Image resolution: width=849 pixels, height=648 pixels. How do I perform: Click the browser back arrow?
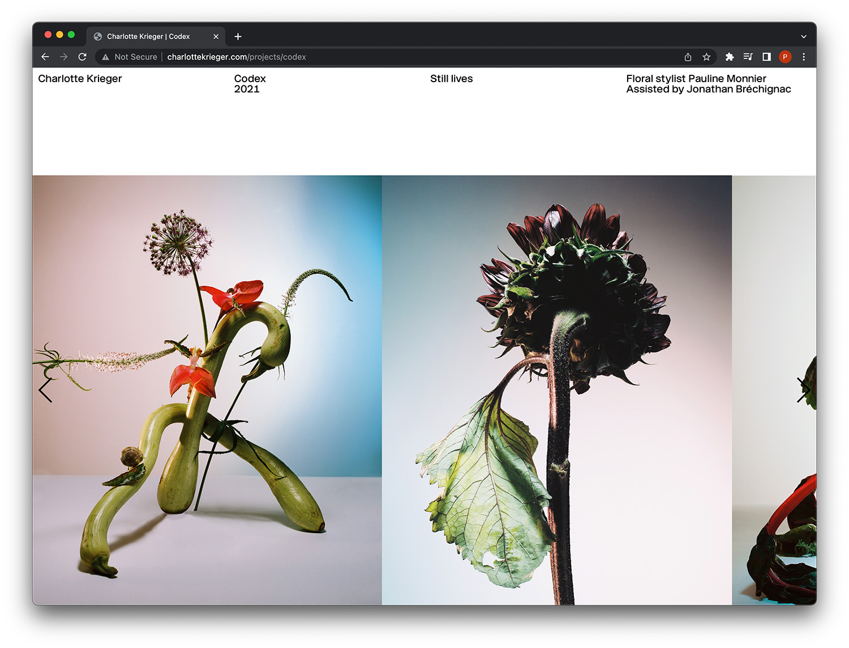tap(45, 57)
